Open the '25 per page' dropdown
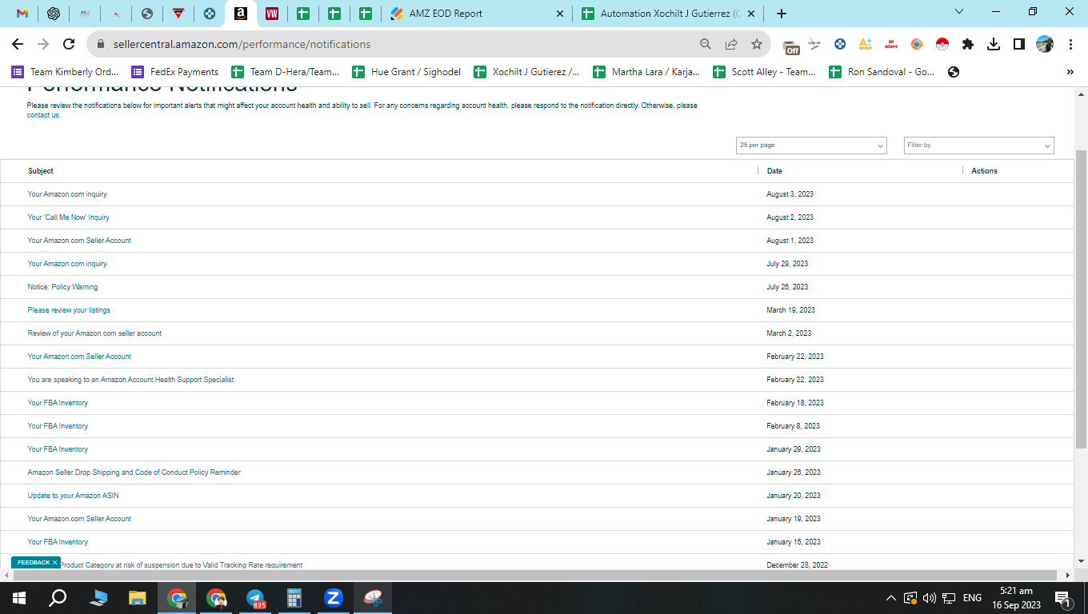The width and height of the screenshot is (1088, 614). (811, 146)
